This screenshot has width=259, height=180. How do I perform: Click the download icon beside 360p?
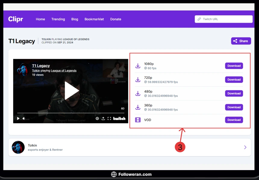click(x=138, y=107)
